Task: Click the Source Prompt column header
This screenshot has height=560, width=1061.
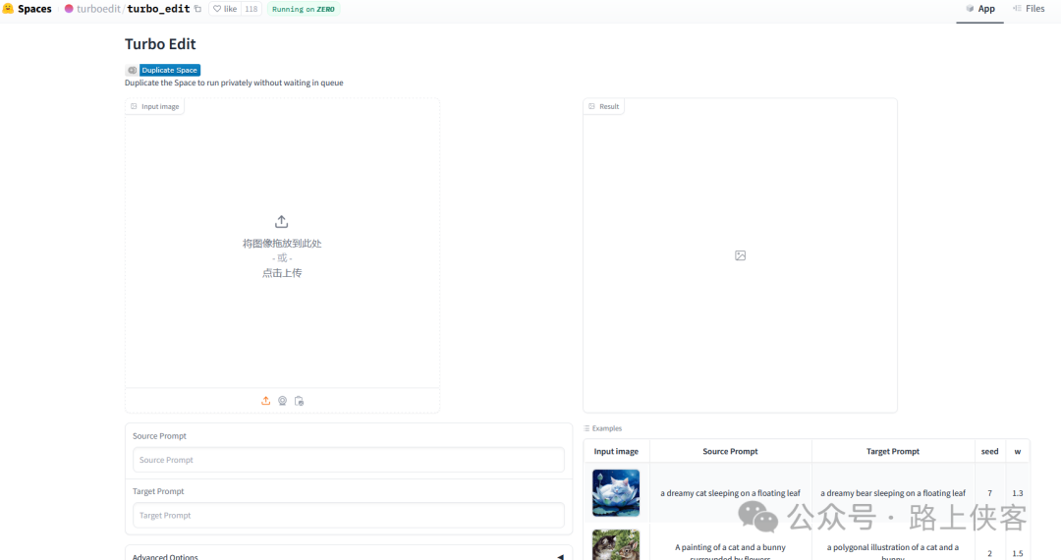Action: click(730, 451)
